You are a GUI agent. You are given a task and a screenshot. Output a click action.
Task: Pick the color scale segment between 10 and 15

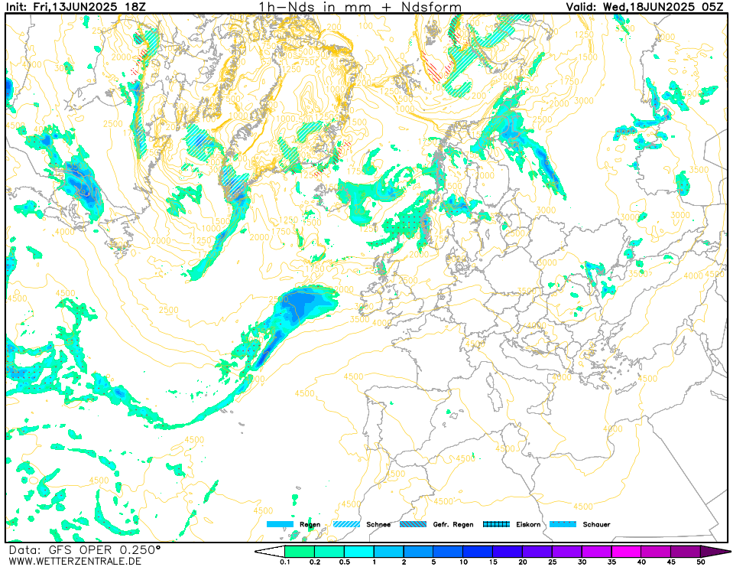pyautogui.click(x=478, y=552)
